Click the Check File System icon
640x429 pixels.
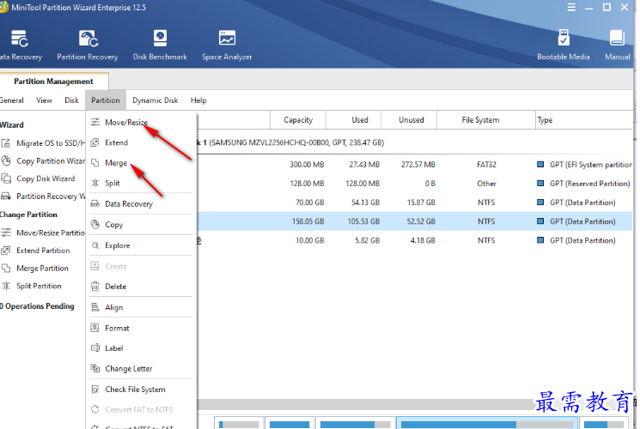tap(95, 389)
